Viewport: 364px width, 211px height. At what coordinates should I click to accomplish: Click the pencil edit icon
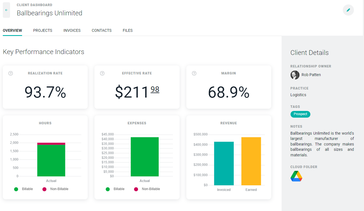(348, 10)
